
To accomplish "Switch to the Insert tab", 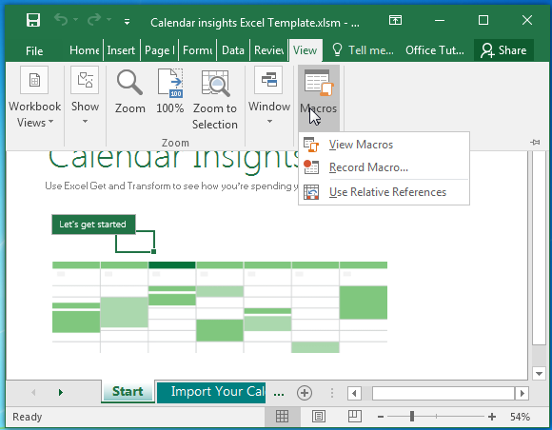I will [121, 50].
